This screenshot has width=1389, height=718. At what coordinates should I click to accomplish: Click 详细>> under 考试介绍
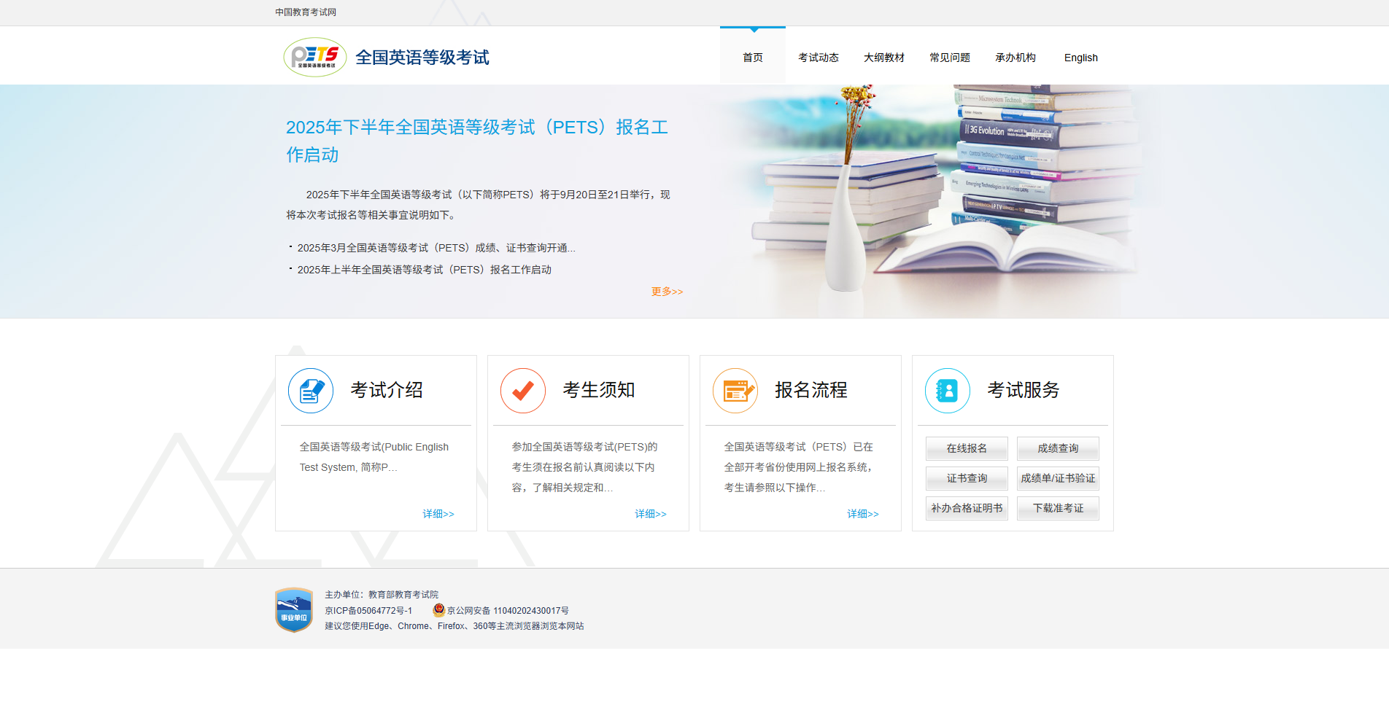click(x=438, y=513)
